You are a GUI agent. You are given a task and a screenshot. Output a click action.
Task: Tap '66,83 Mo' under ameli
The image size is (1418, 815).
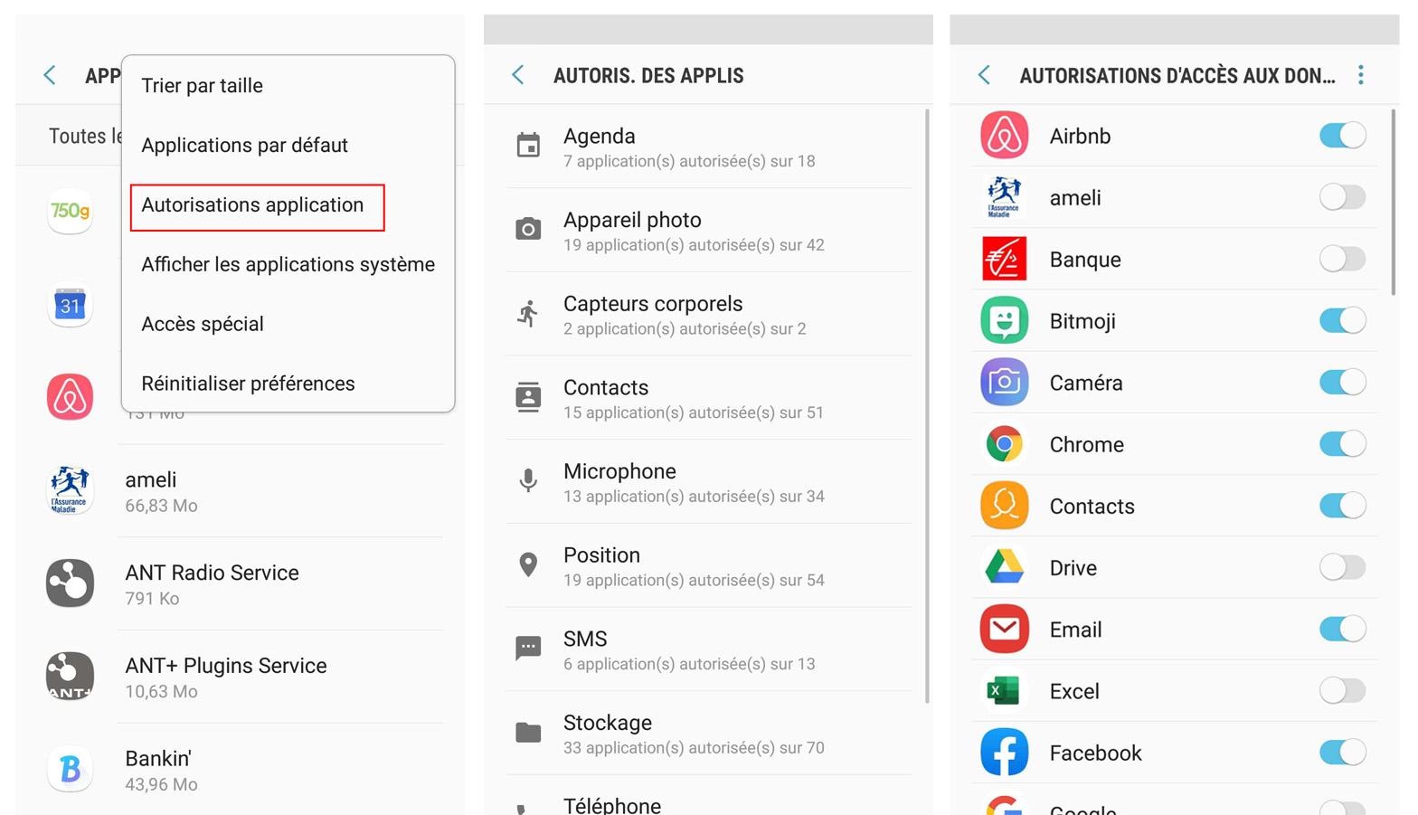[x=161, y=506]
